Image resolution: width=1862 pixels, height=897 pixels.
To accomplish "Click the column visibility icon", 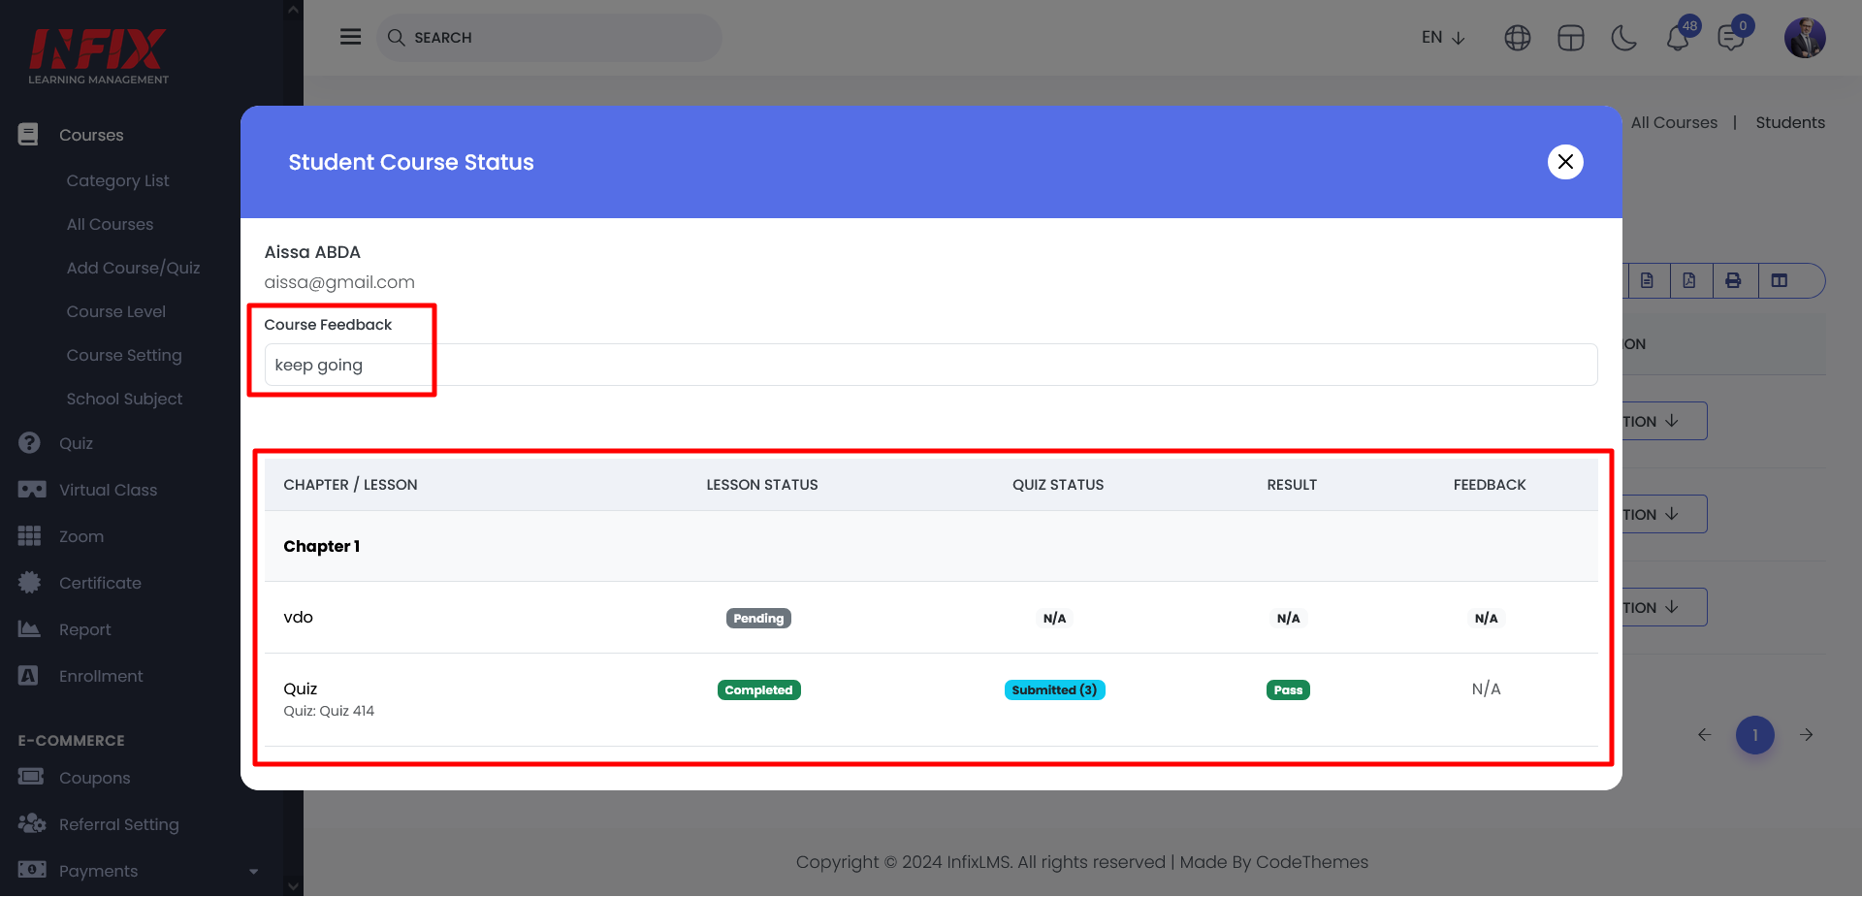I will (1779, 280).
